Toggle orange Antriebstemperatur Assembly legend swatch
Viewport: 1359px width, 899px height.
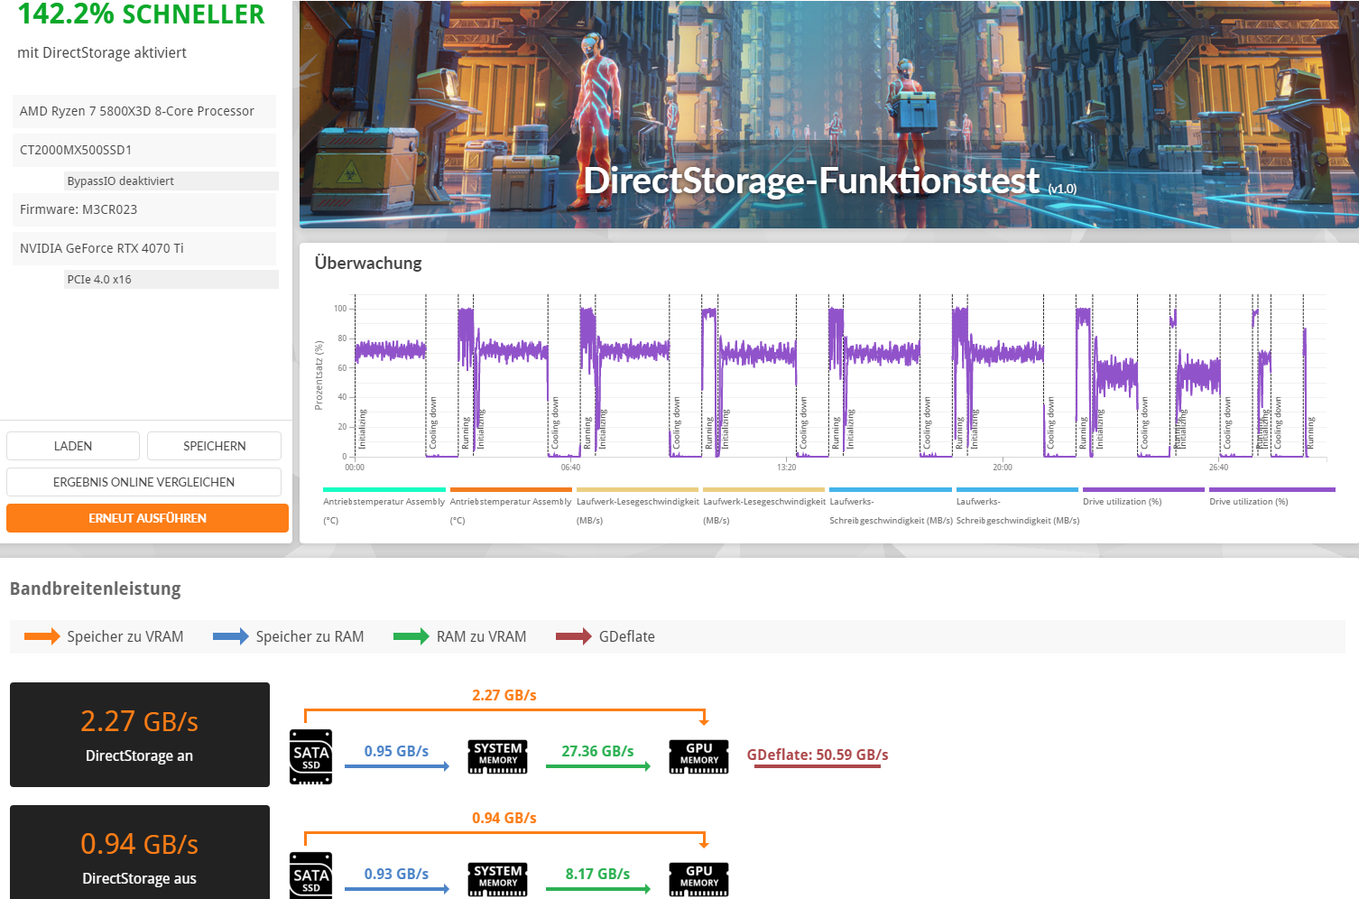pos(511,490)
